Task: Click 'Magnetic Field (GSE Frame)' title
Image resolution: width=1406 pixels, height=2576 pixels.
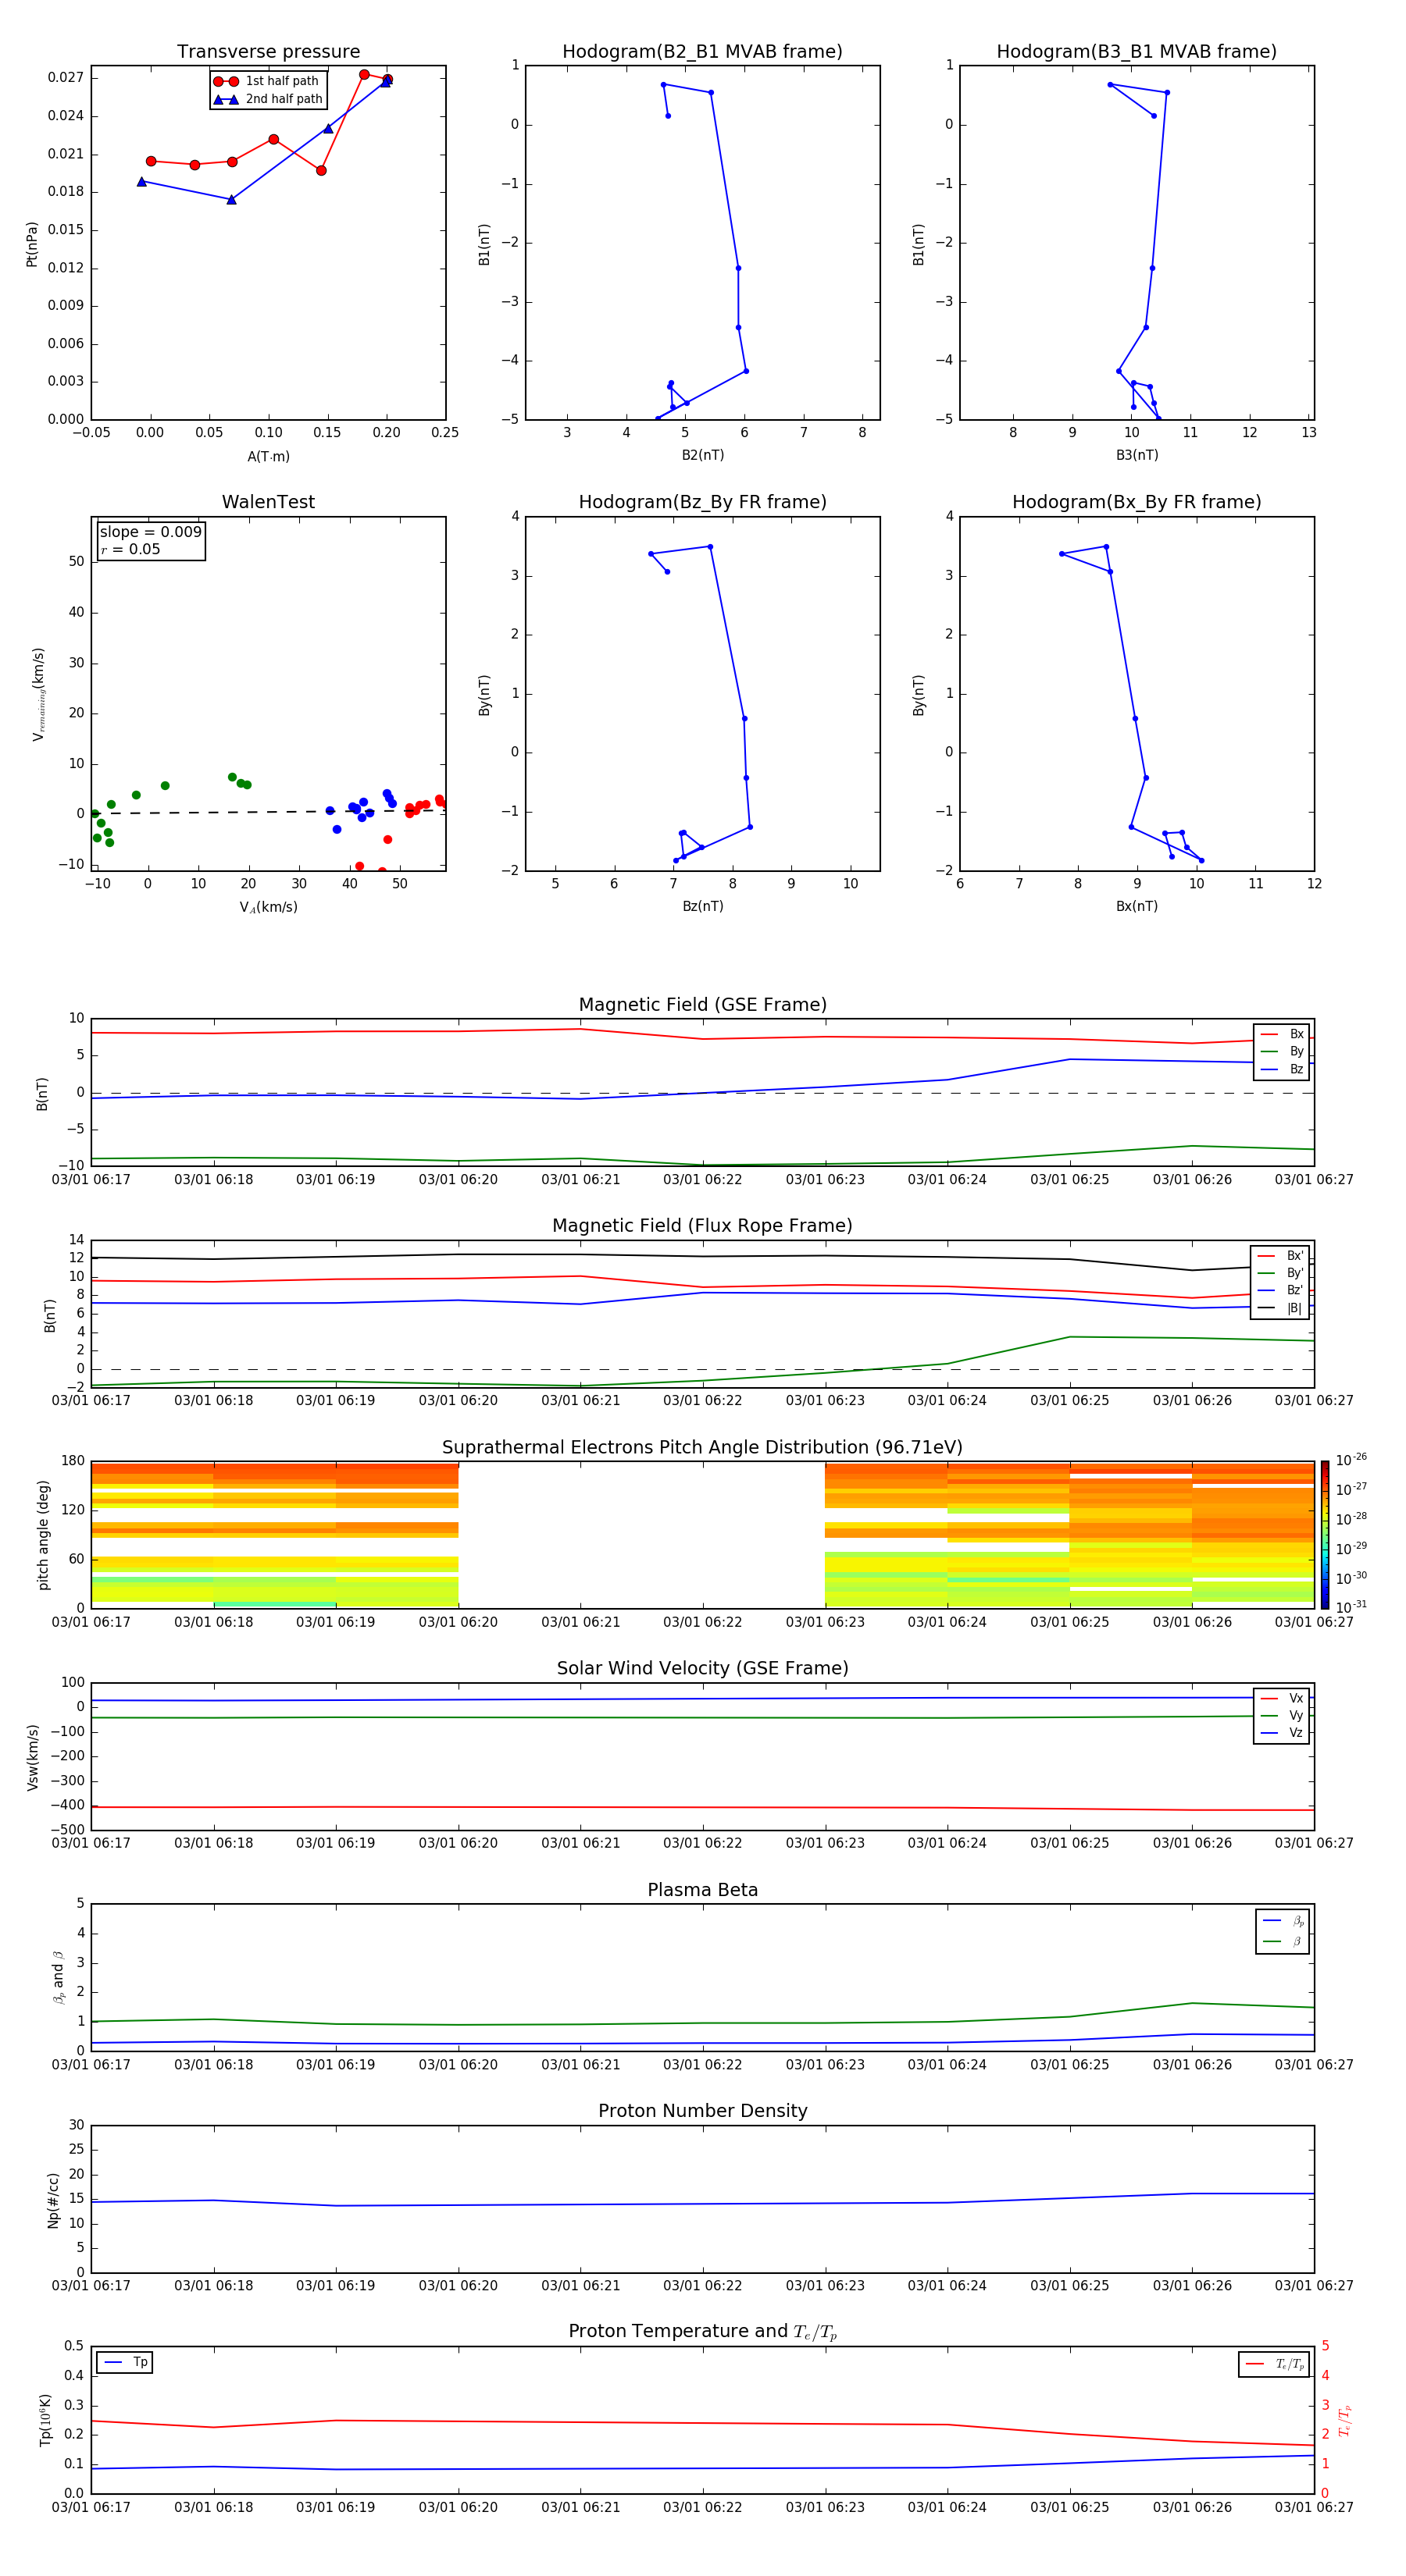Action: (x=702, y=1005)
